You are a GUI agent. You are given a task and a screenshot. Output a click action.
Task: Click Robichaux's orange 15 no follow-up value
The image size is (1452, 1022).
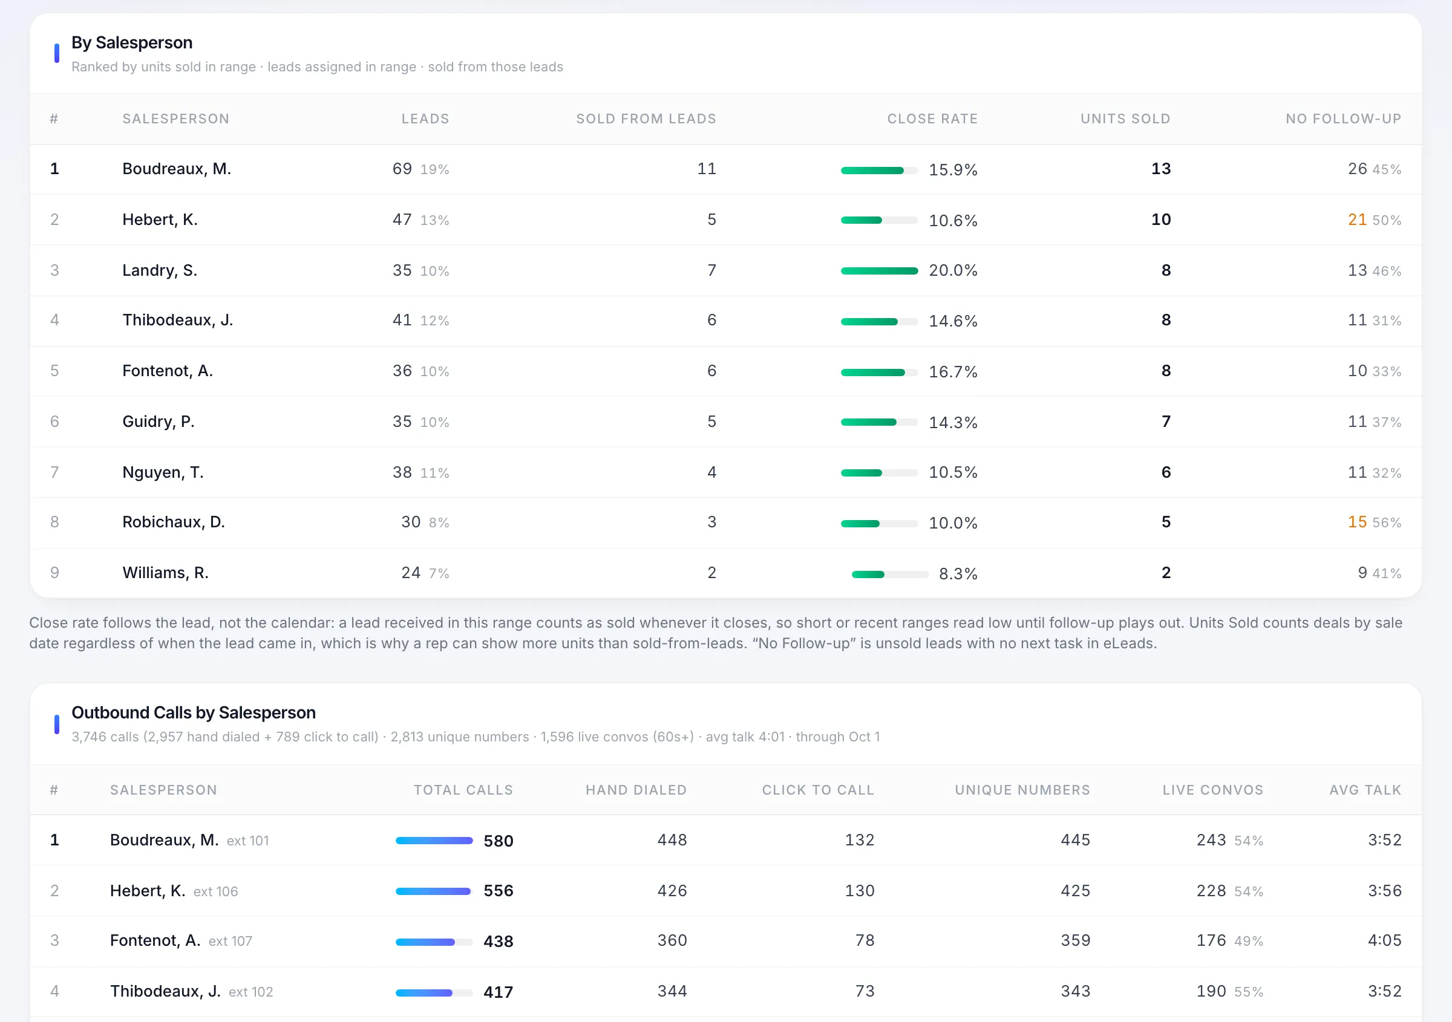point(1356,522)
